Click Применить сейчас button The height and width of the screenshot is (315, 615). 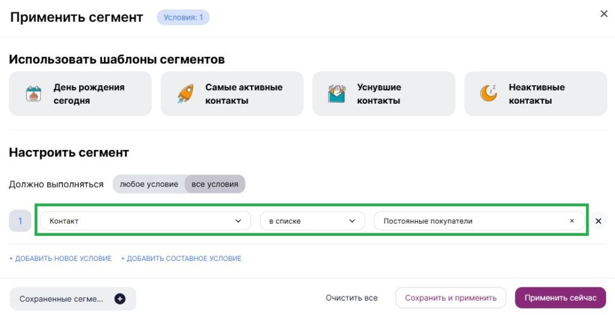560,298
